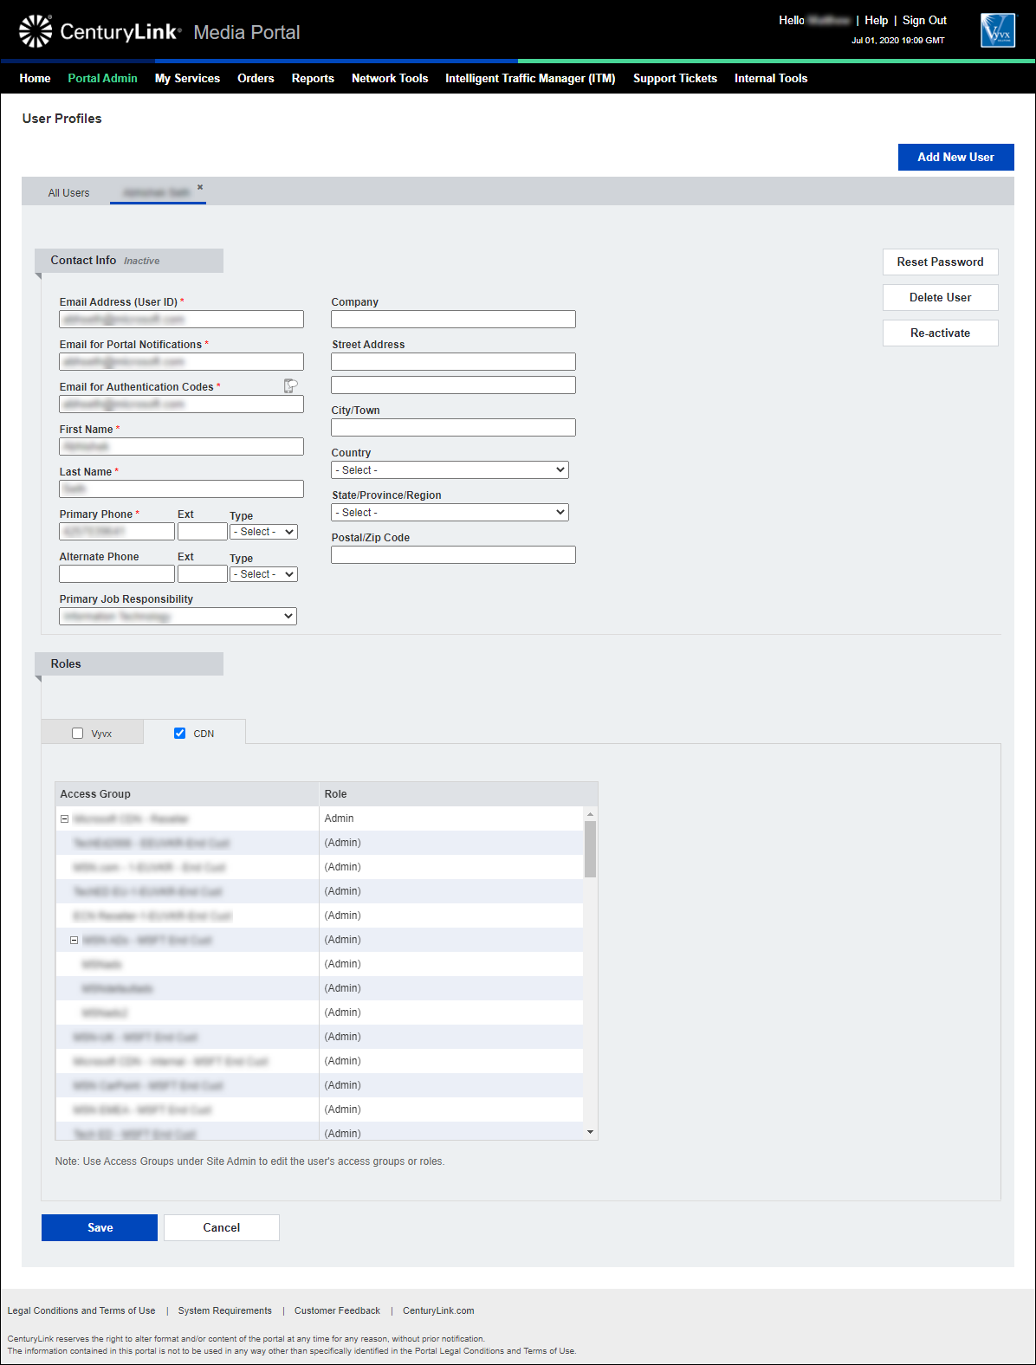Open the Portal Admin menu
This screenshot has height=1365, width=1036.
click(x=102, y=78)
